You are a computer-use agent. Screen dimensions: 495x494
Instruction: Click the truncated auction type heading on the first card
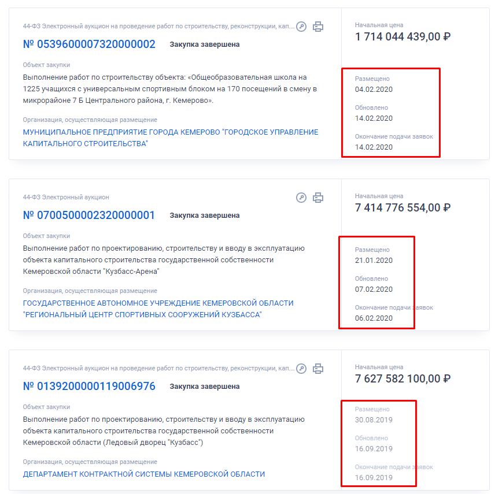[158, 26]
